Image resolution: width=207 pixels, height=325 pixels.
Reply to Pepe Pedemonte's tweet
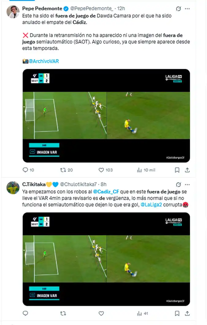pyautogui.click(x=25, y=170)
